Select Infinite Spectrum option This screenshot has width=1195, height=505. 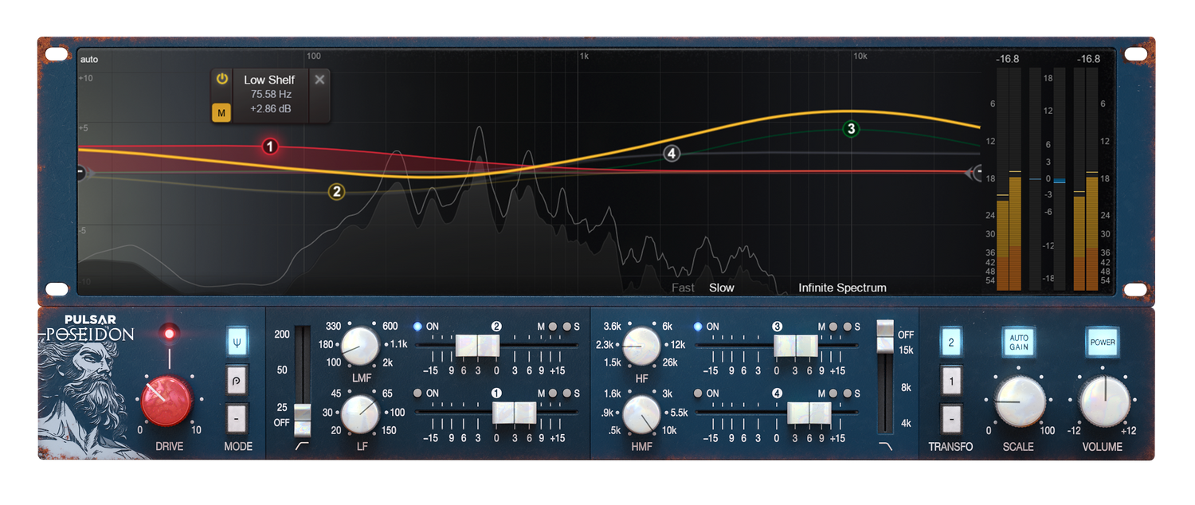click(842, 288)
